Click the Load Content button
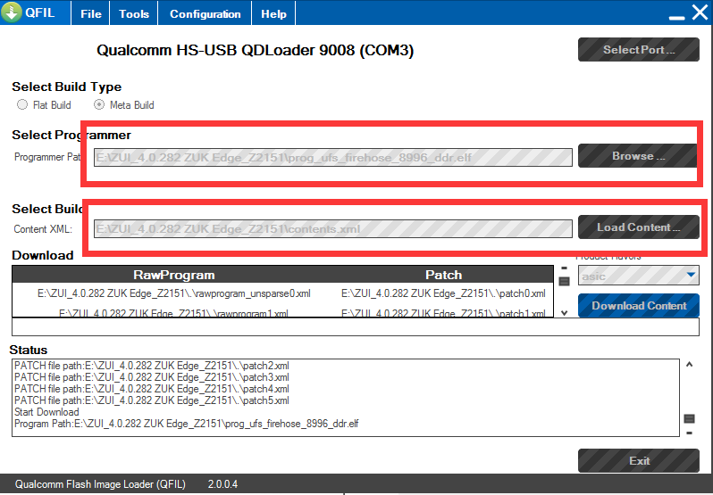Viewport: 713px width, 495px height. click(x=639, y=227)
